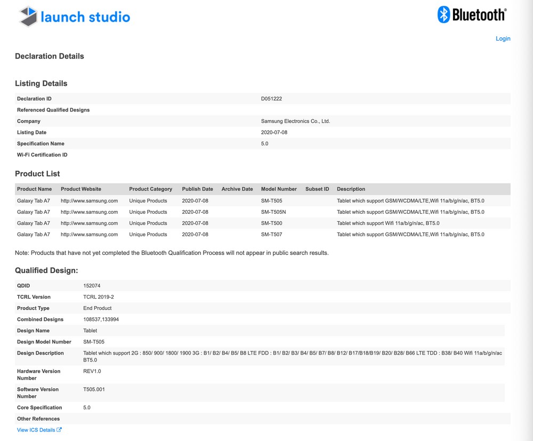Open samsung.com link in SM-T500 row

coord(89,223)
